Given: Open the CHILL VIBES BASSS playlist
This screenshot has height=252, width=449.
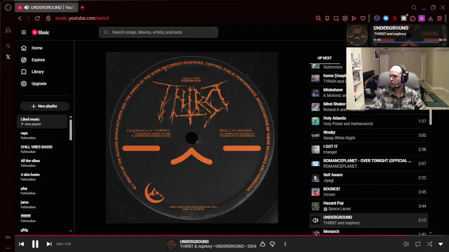Looking at the screenshot, I should [x=42, y=149].
